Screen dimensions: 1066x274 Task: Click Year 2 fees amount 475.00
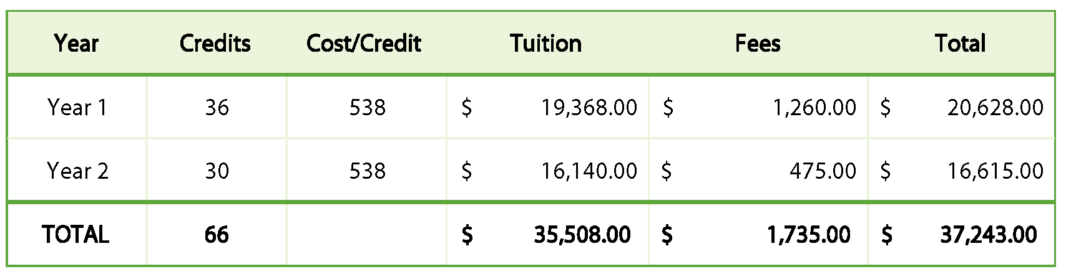point(823,171)
